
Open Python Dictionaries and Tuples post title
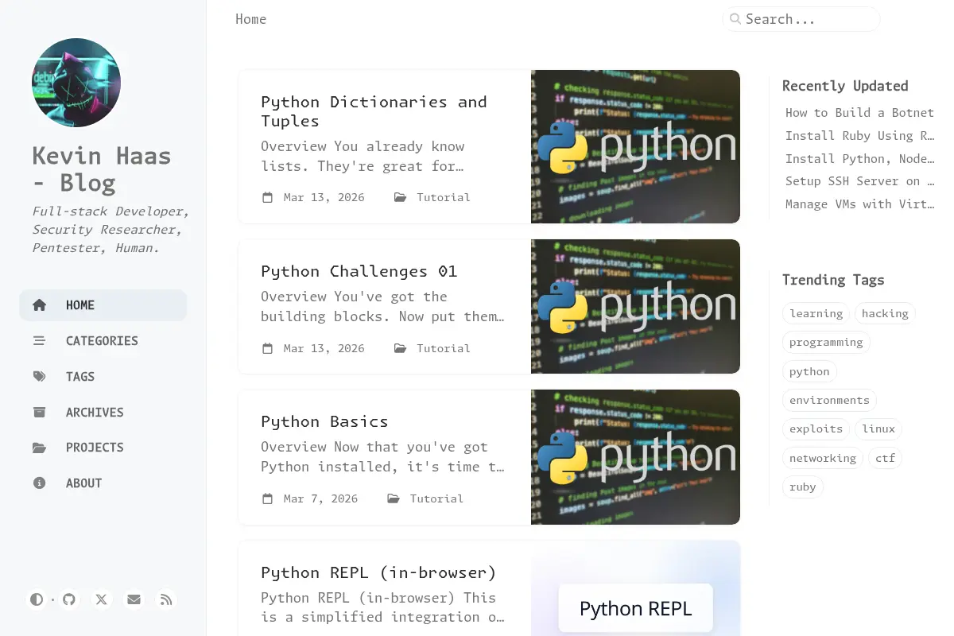click(374, 111)
